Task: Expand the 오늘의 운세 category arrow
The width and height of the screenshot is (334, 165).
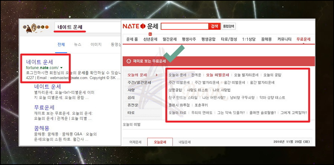Action: [156, 75]
